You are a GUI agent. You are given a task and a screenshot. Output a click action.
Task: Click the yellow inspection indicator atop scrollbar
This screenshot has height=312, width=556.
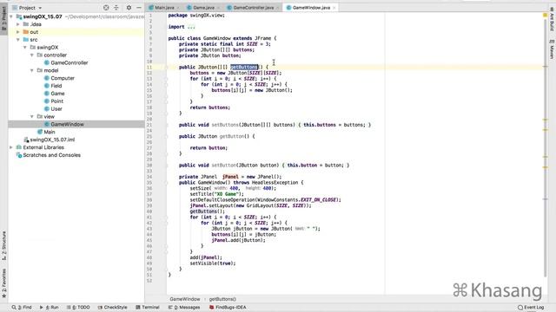[545, 16]
